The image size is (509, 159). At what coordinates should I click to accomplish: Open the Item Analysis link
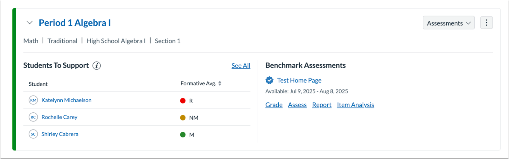pyautogui.click(x=355, y=105)
